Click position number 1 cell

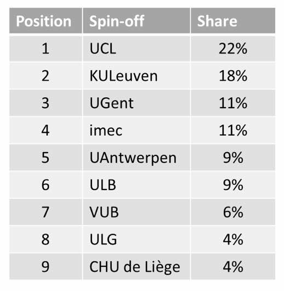pyautogui.click(x=46, y=49)
